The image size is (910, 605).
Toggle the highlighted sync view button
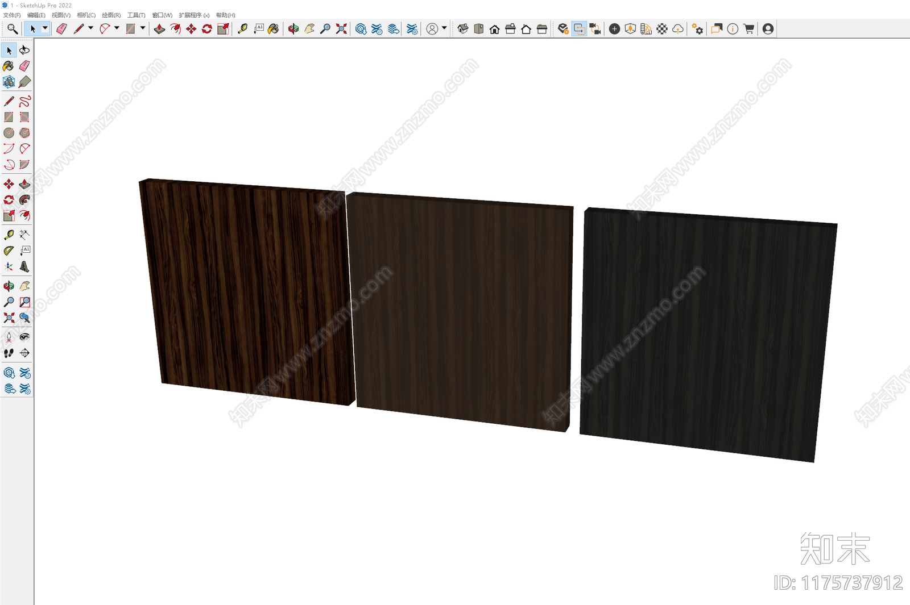coord(579,28)
